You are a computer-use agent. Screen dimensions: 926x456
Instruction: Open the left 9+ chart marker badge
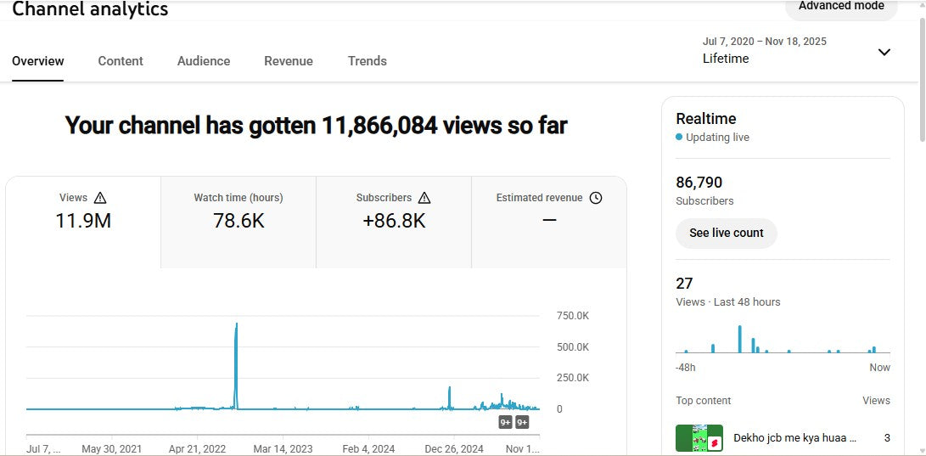(505, 422)
